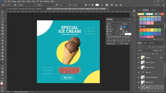Open blend mode Normal dropdown
Image resolution: width=166 pixels, height=93 pixels.
(x=145, y=51)
